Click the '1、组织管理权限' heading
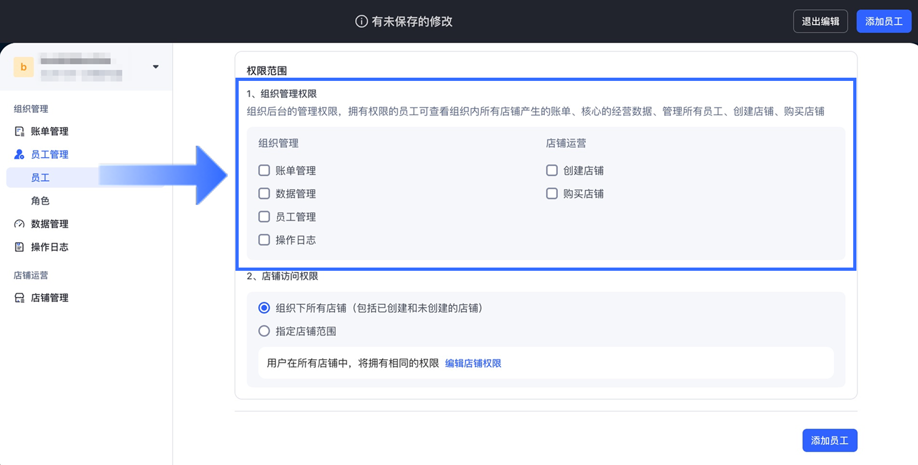 282,94
